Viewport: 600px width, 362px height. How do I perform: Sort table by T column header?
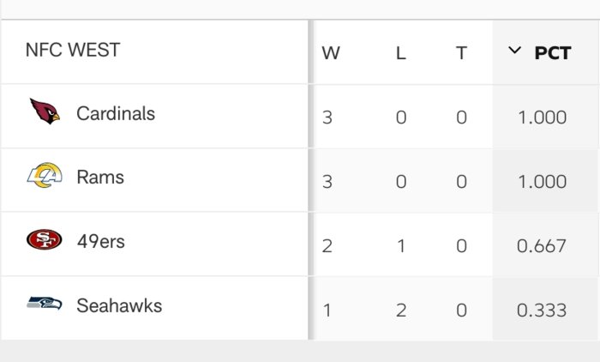coord(461,53)
